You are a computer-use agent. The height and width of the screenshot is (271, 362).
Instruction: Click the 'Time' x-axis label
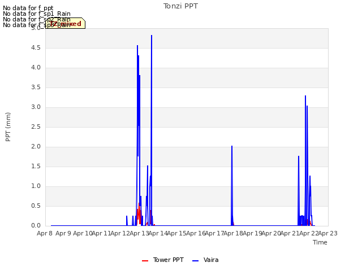click(320, 242)
